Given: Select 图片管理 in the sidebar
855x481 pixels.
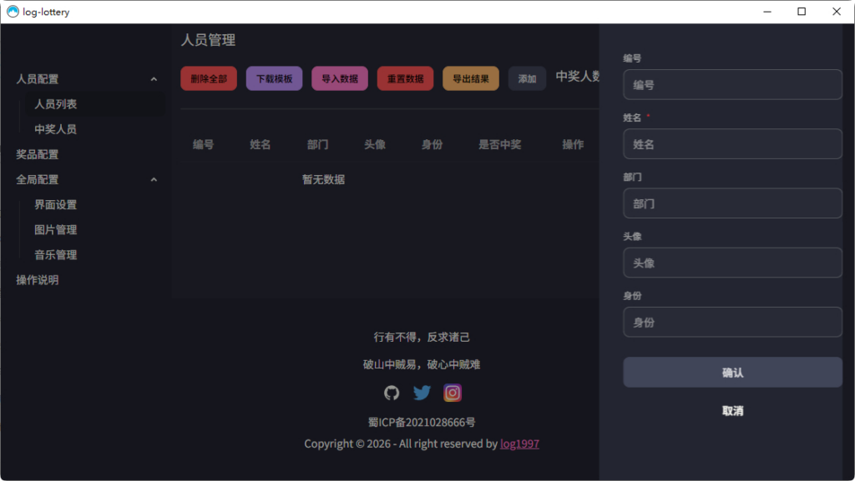Looking at the screenshot, I should click(56, 229).
